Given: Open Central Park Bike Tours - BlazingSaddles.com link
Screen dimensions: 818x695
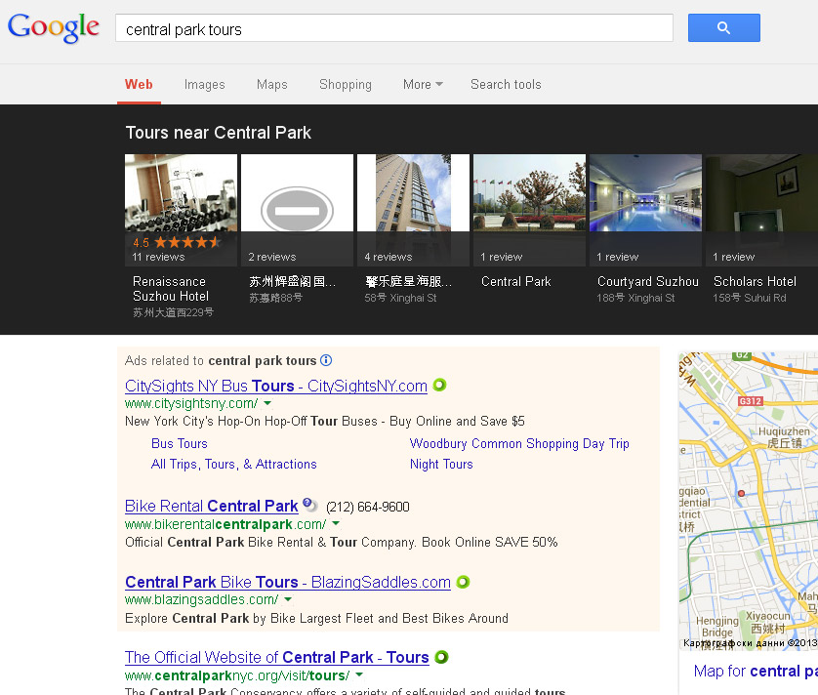Looking at the screenshot, I should click(x=287, y=583).
